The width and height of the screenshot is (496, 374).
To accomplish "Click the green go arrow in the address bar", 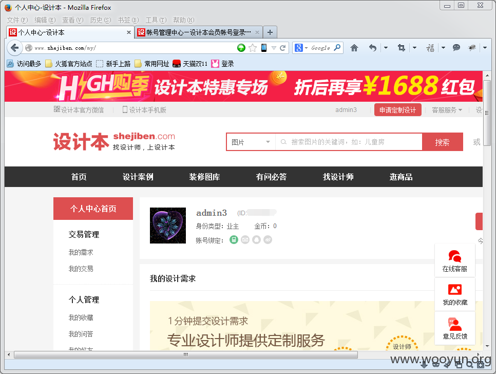I will (x=241, y=48).
